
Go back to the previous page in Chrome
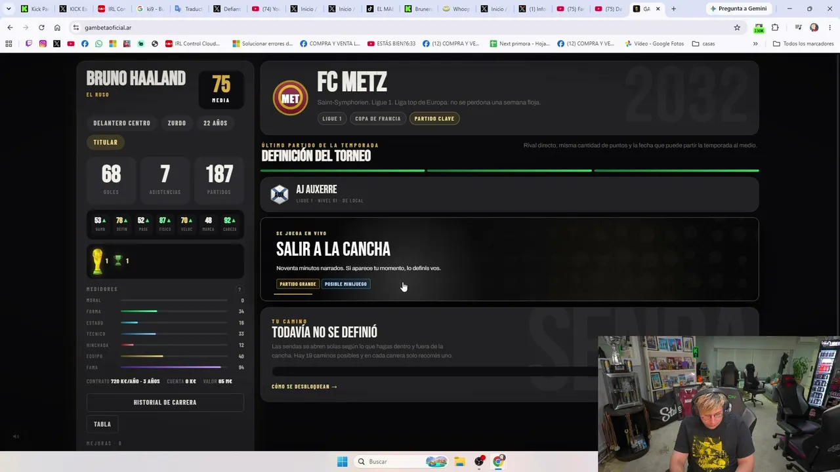[x=10, y=28]
